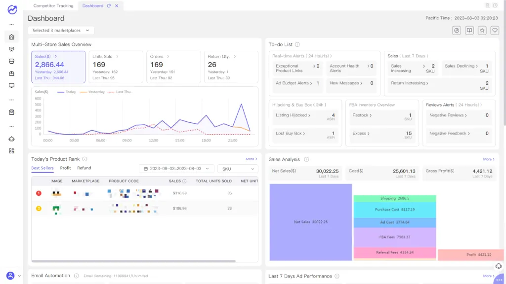Image resolution: width=506 pixels, height=284 pixels.
Task: Open the SKU dropdown in Today's Product Rank
Action: (237, 168)
